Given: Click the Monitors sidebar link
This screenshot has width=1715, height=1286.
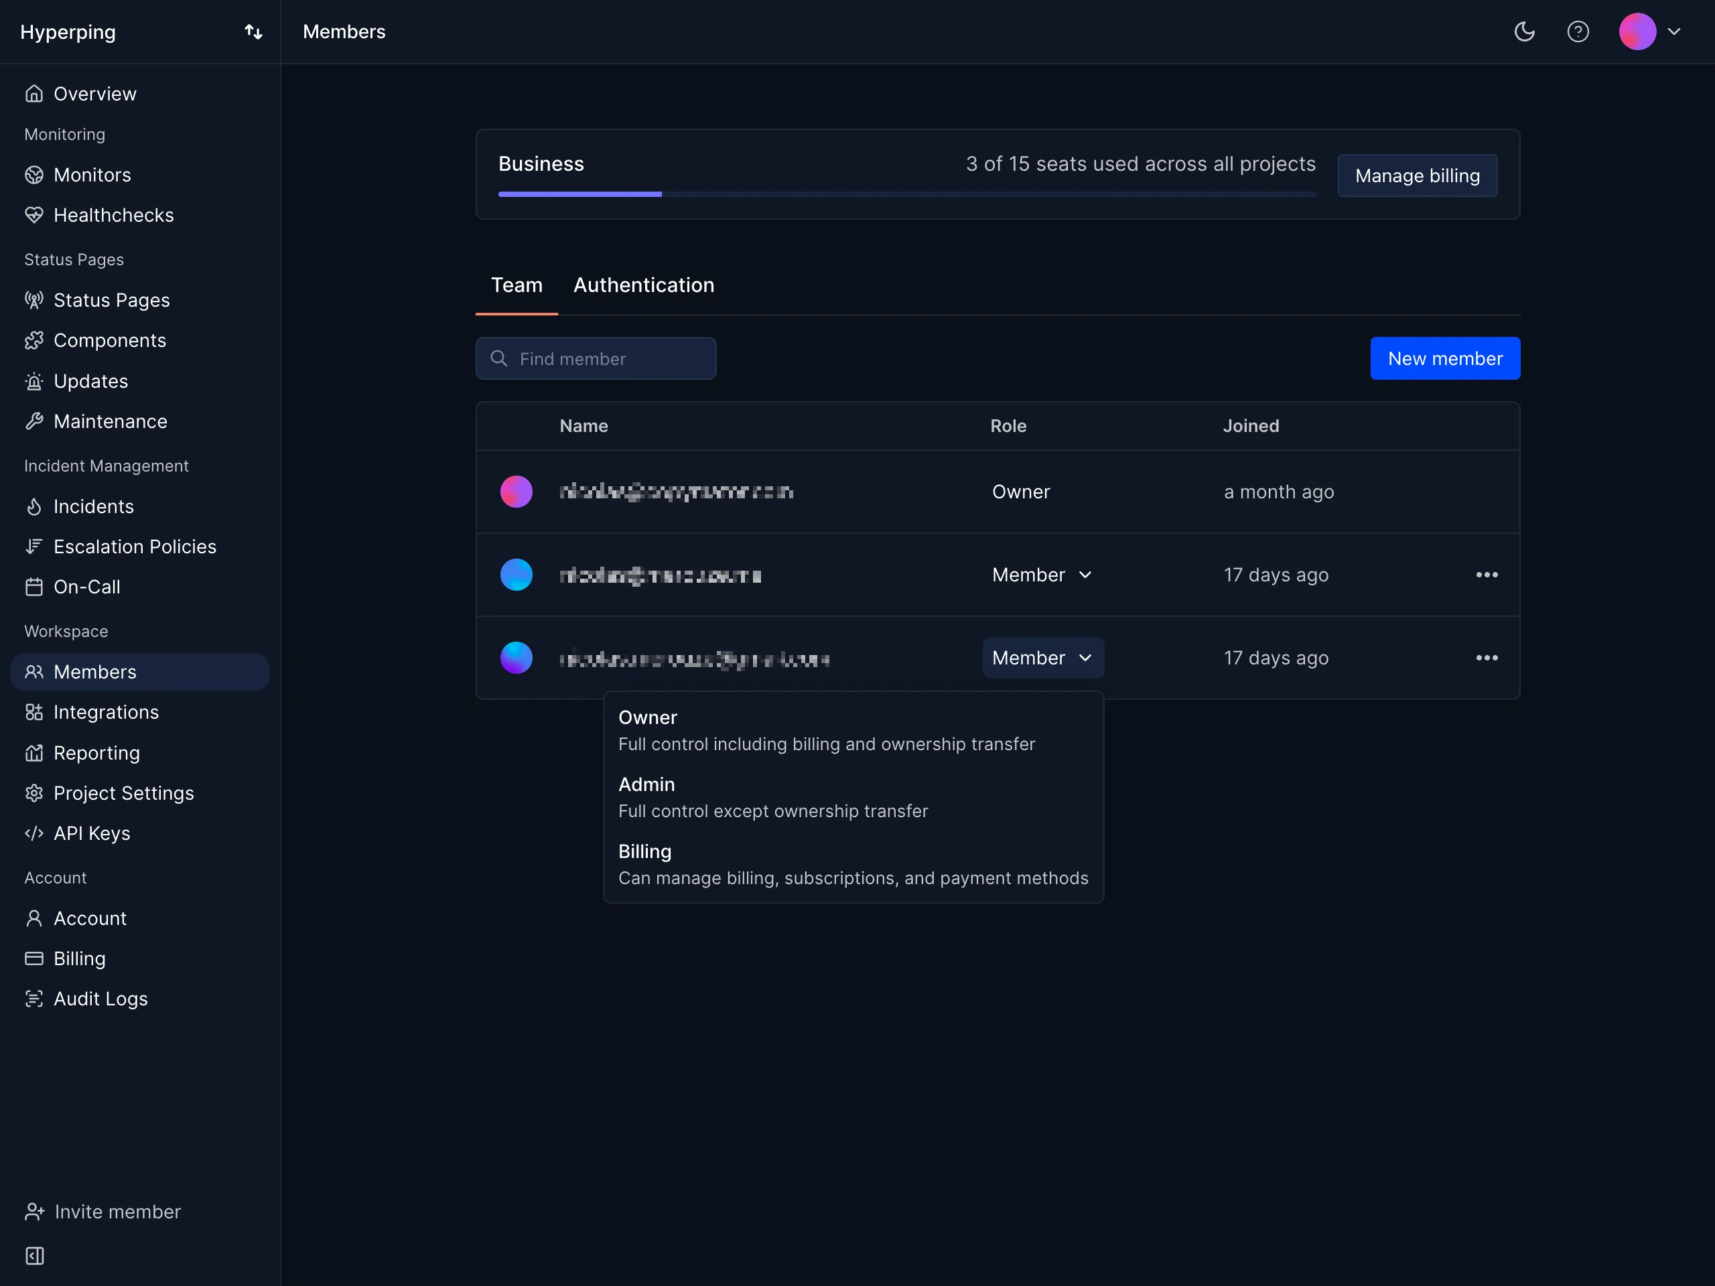Looking at the screenshot, I should coord(139,174).
